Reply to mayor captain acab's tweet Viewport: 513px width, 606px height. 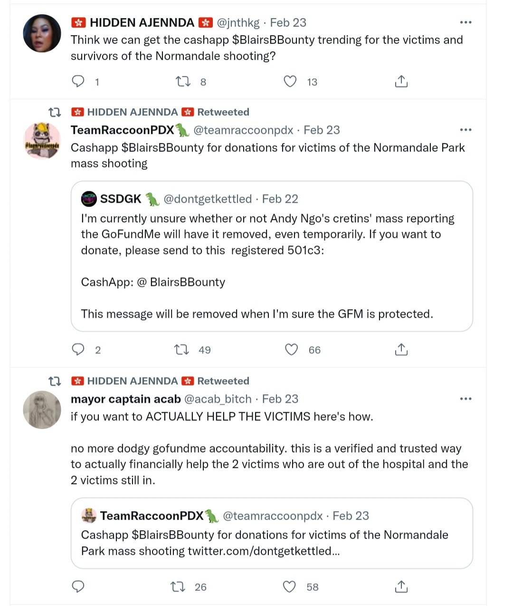[78, 587]
